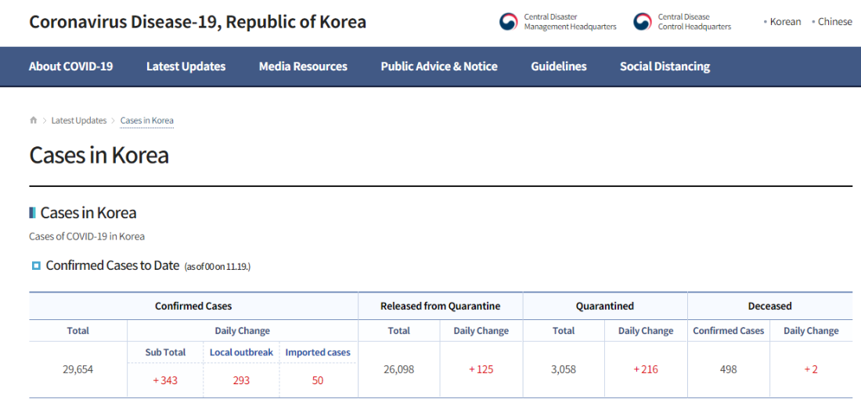
Task: Click the local outbreak value 293
Action: point(241,380)
